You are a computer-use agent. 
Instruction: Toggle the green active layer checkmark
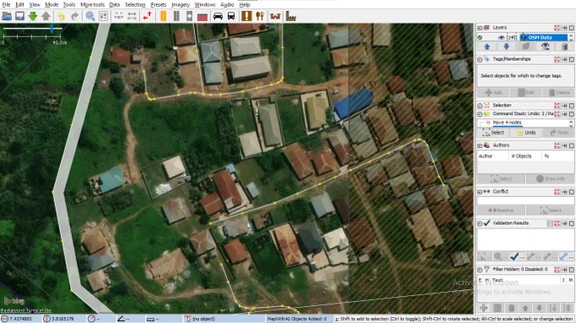click(x=479, y=37)
